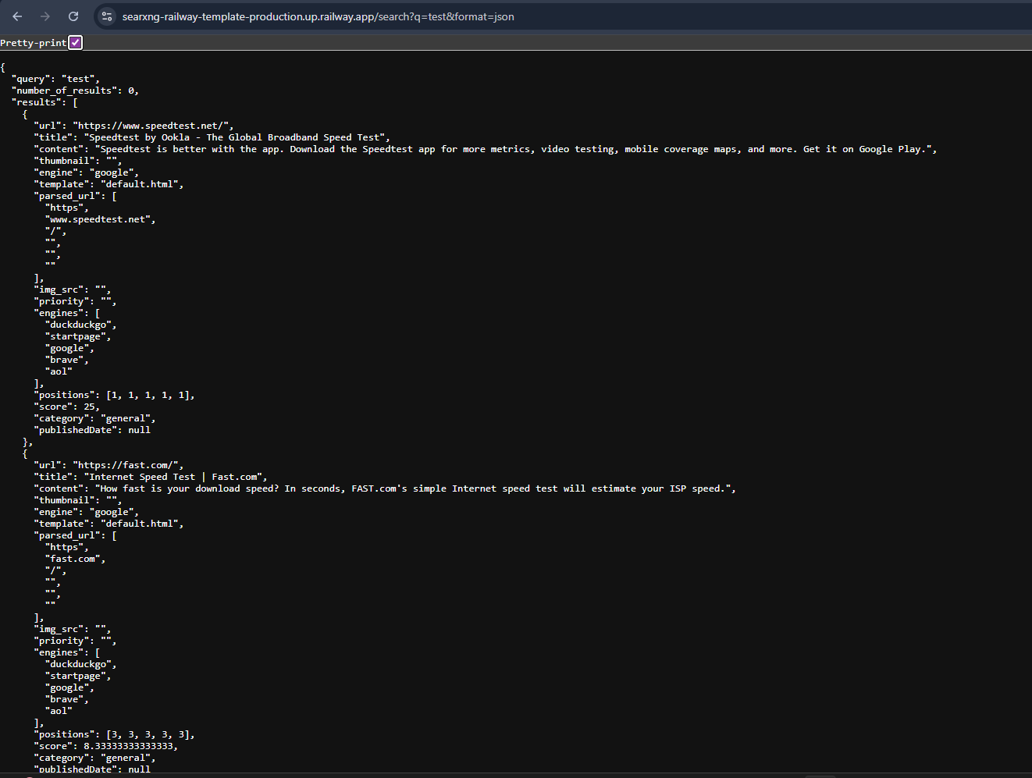The height and width of the screenshot is (778, 1032).
Task: Reload the current page
Action: [73, 16]
